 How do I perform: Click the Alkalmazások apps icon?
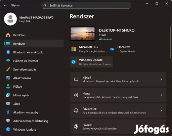click(8, 78)
